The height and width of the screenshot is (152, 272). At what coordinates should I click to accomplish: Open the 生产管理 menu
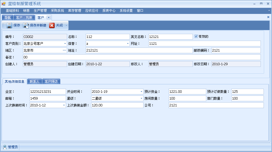tap(40, 11)
